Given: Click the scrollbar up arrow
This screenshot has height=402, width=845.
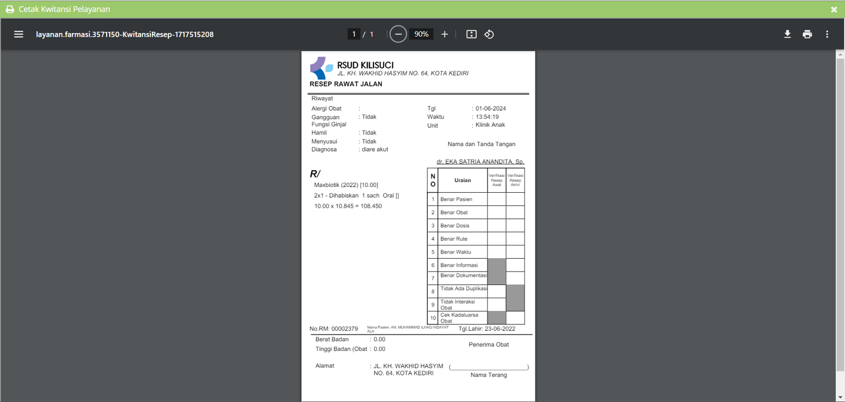Looking at the screenshot, I should coord(840,54).
